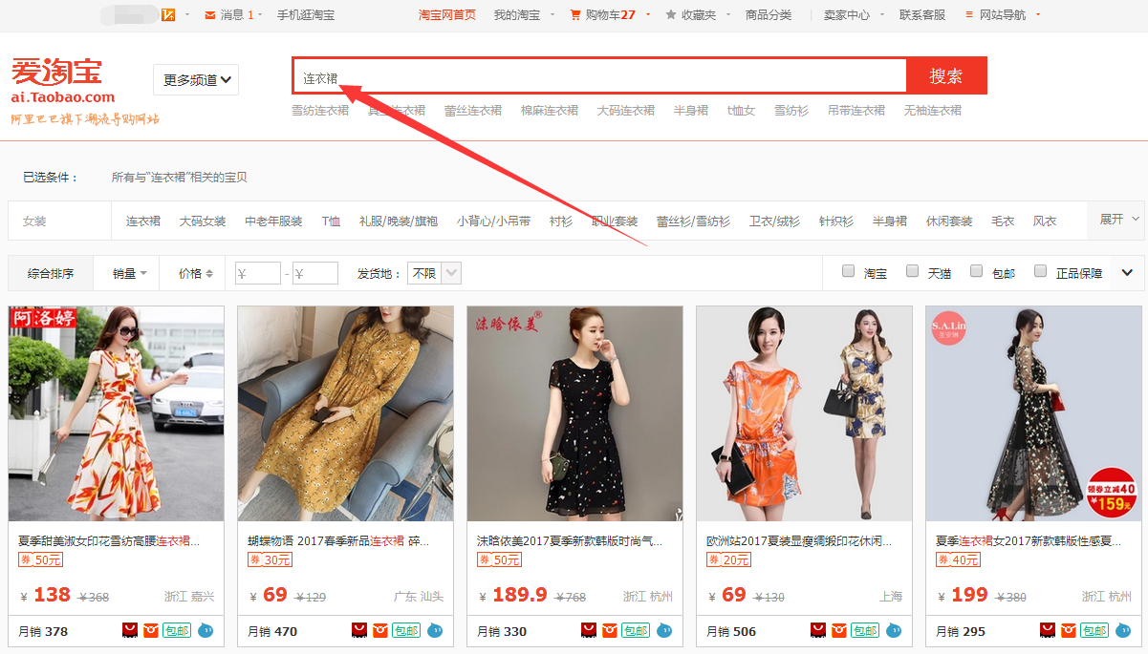Image resolution: width=1148 pixels, height=654 pixels.
Task: Open 商品分类 in the top bar
Action: click(x=769, y=15)
